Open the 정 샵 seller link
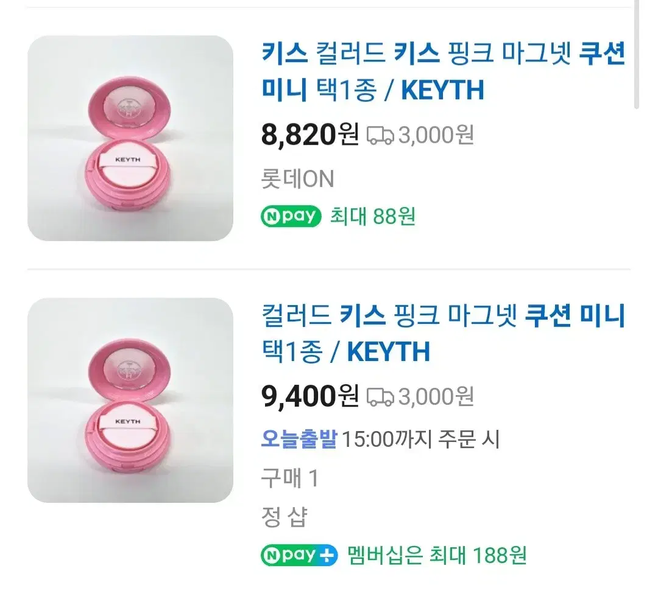Viewport: 658px width, 596px height. [284, 517]
